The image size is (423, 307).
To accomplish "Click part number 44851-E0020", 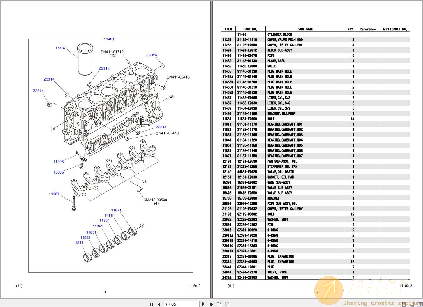I will pyautogui.click(x=247, y=172).
